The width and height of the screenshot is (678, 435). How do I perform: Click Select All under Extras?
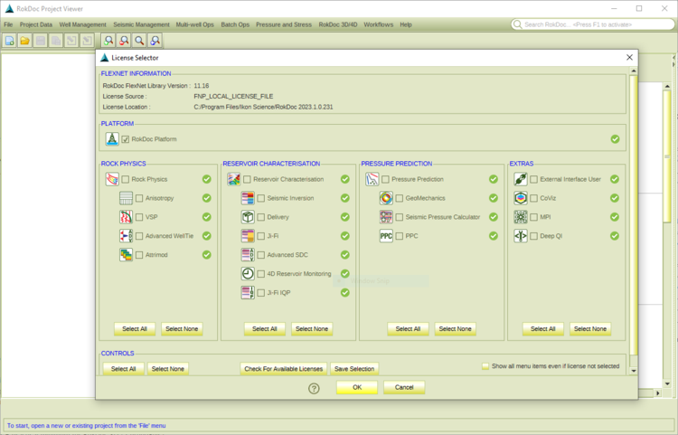(x=543, y=329)
